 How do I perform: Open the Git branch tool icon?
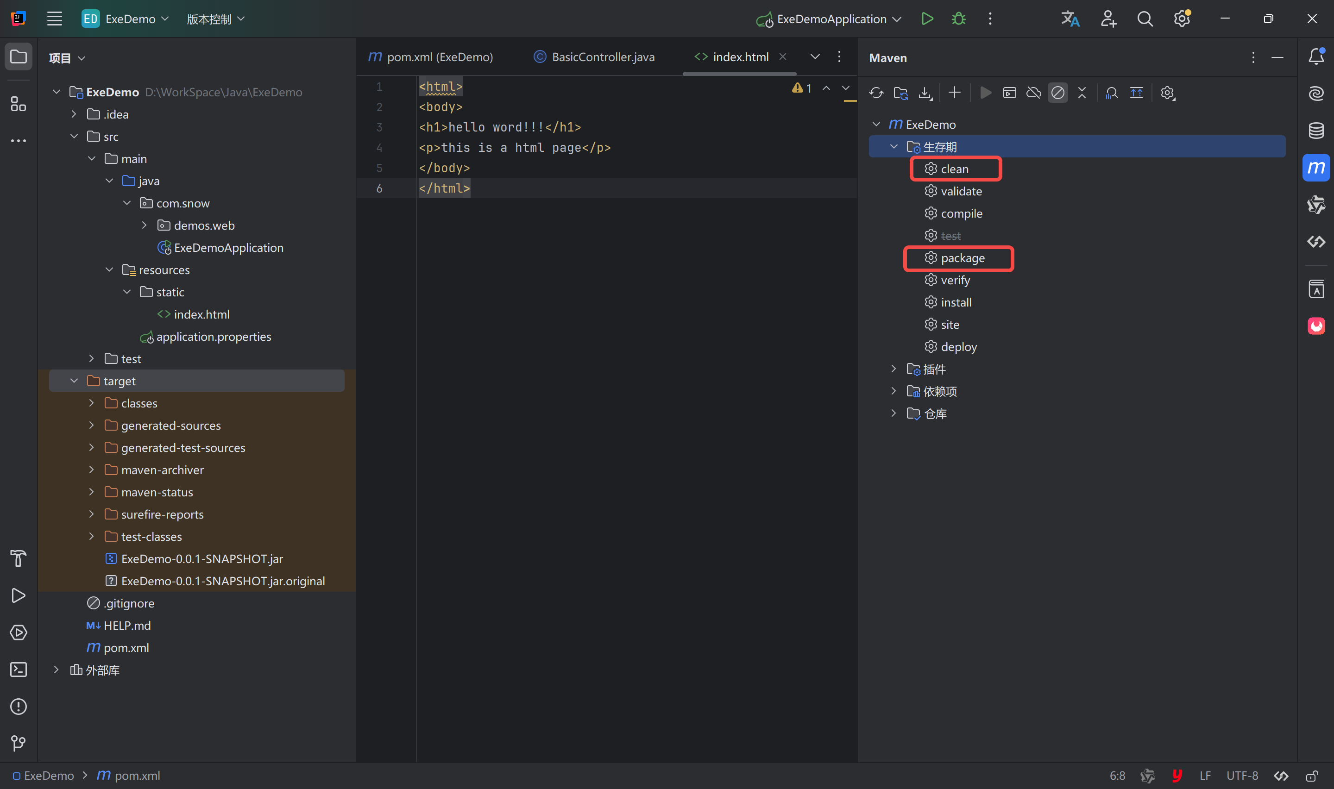[x=19, y=743]
